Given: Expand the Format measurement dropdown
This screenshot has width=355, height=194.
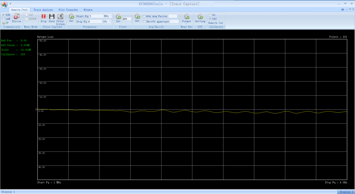Looking at the screenshot, I should pyautogui.click(x=186, y=23).
